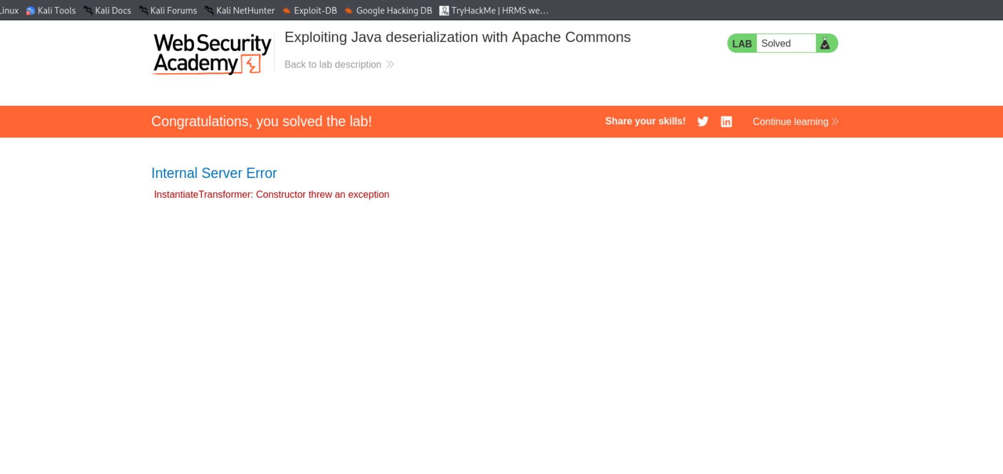1003x474 pixels.
Task: Follow the Continue learning link
Action: 795,122
